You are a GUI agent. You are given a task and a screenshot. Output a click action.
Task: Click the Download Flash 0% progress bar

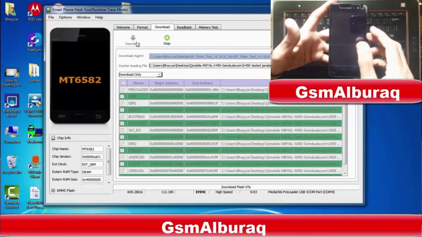(x=236, y=187)
